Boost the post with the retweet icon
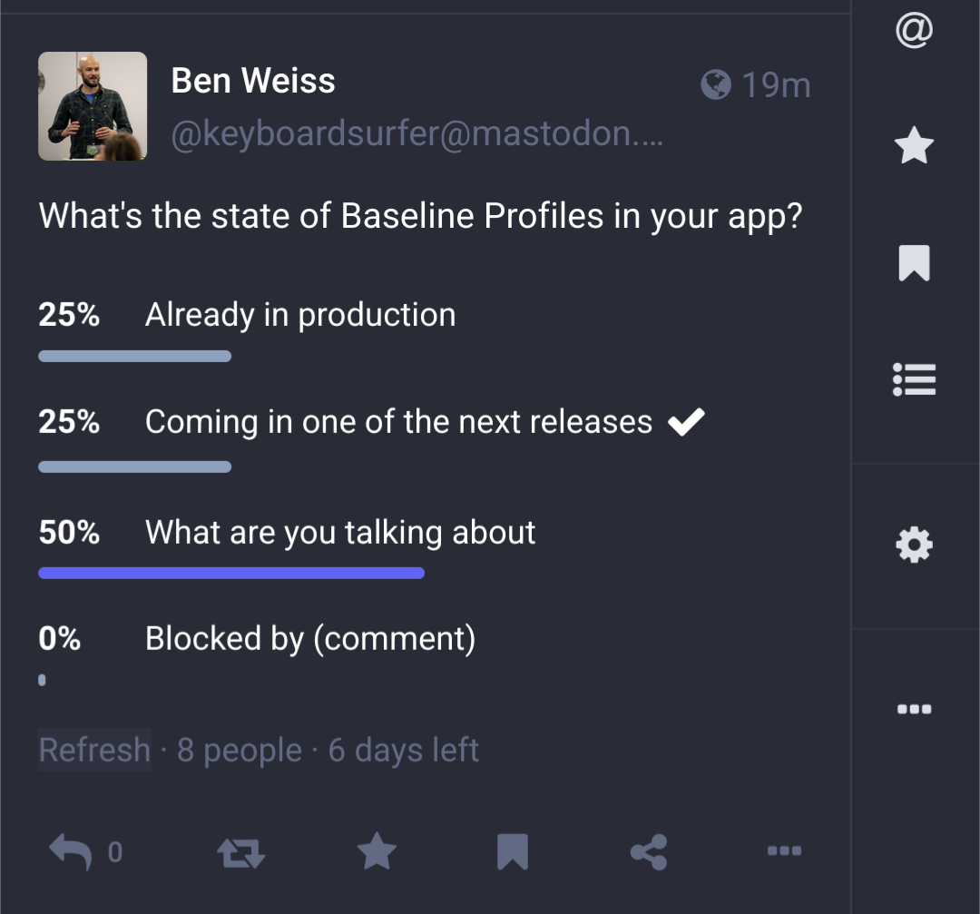The height and width of the screenshot is (914, 980). tap(240, 852)
